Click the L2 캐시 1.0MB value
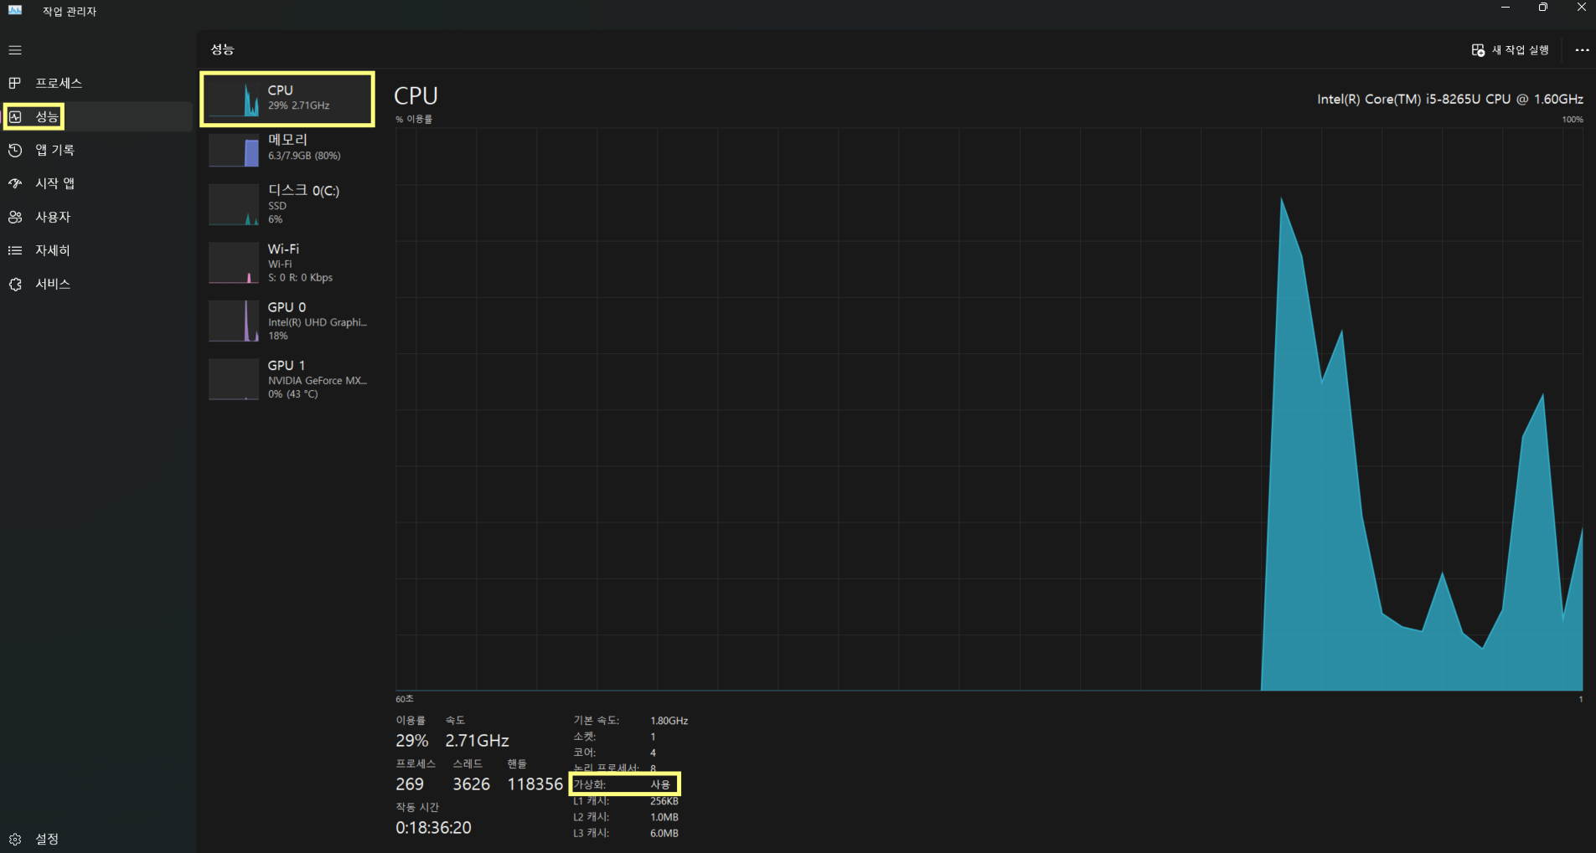 pos(664,818)
